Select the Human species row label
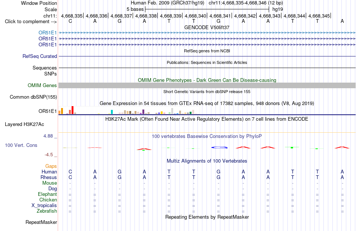 (x=49, y=172)
